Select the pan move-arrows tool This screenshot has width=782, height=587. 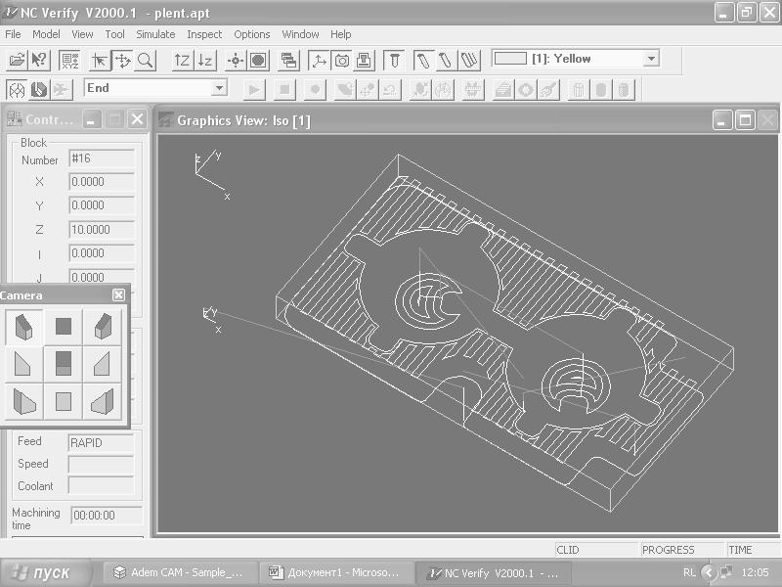[122, 61]
